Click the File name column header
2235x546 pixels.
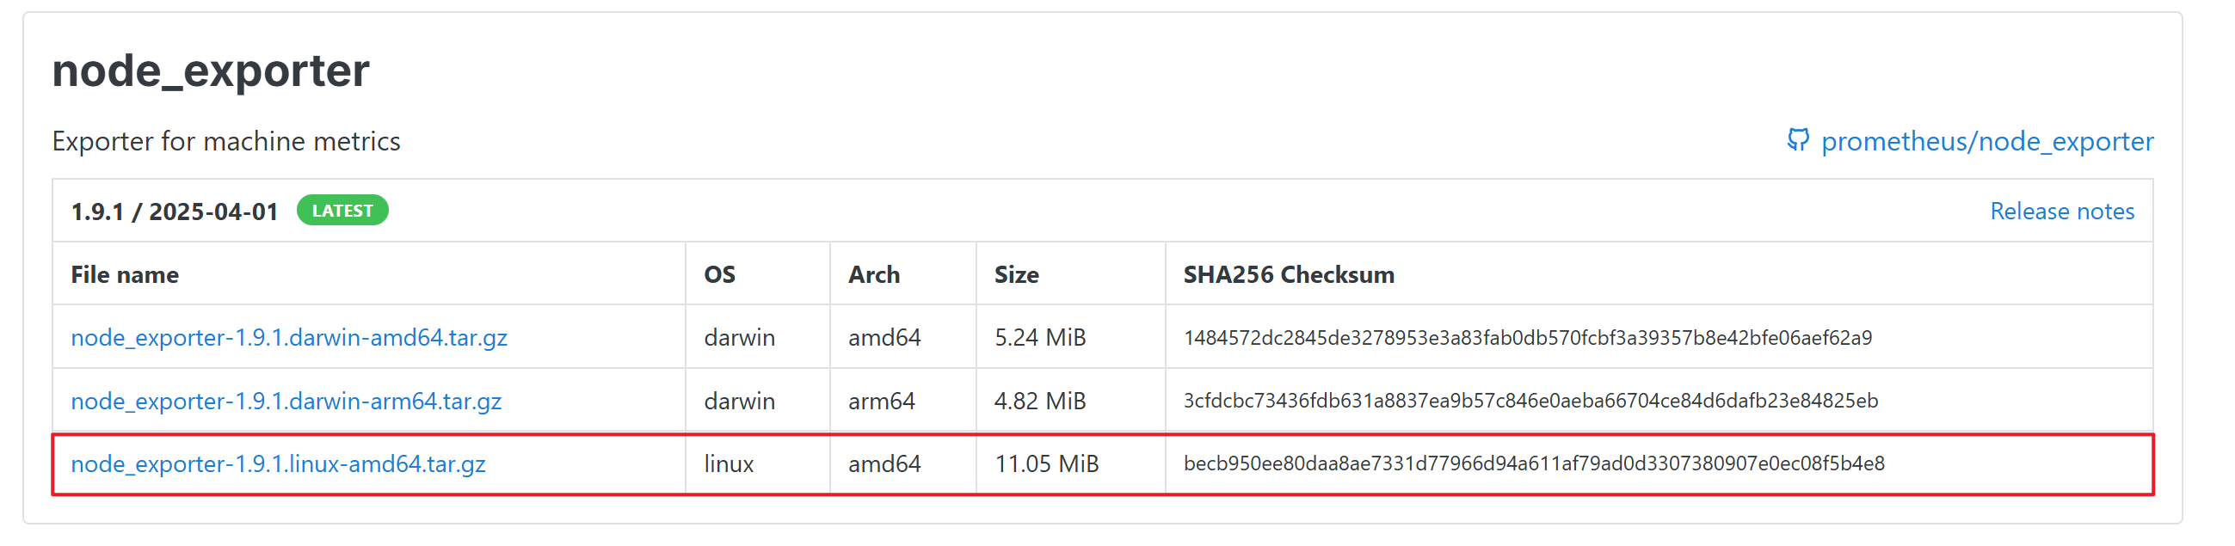click(125, 275)
